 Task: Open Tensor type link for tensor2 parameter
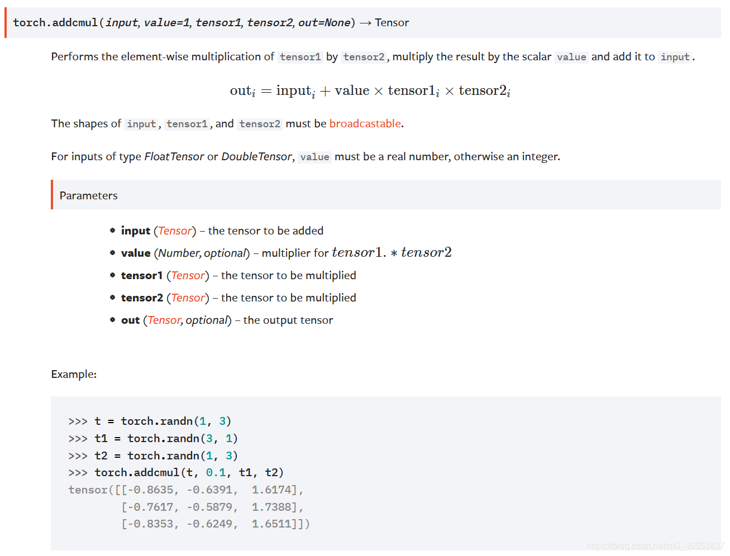tap(188, 298)
